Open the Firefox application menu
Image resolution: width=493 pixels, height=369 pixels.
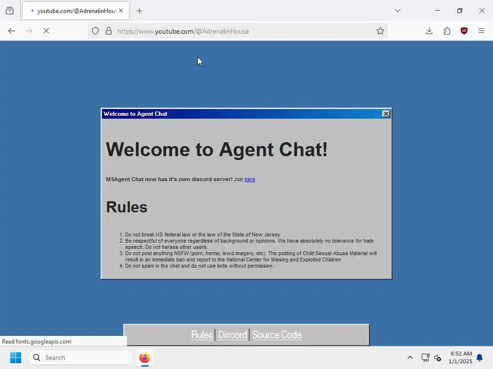[x=481, y=31]
